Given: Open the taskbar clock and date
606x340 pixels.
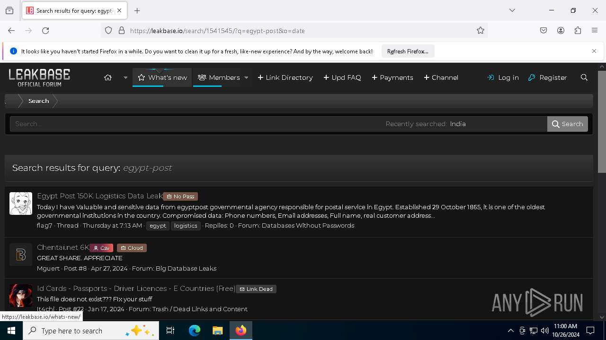Looking at the screenshot, I should point(565,331).
